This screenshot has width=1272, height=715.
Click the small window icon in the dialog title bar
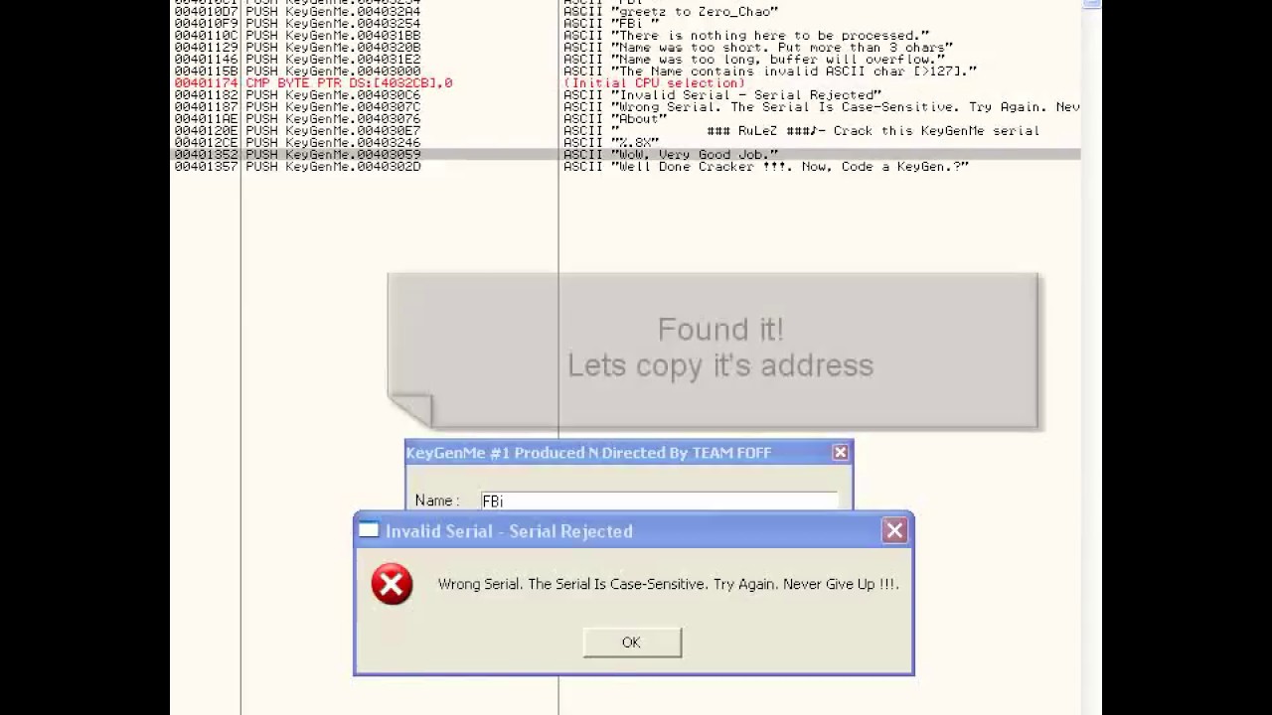(x=369, y=530)
